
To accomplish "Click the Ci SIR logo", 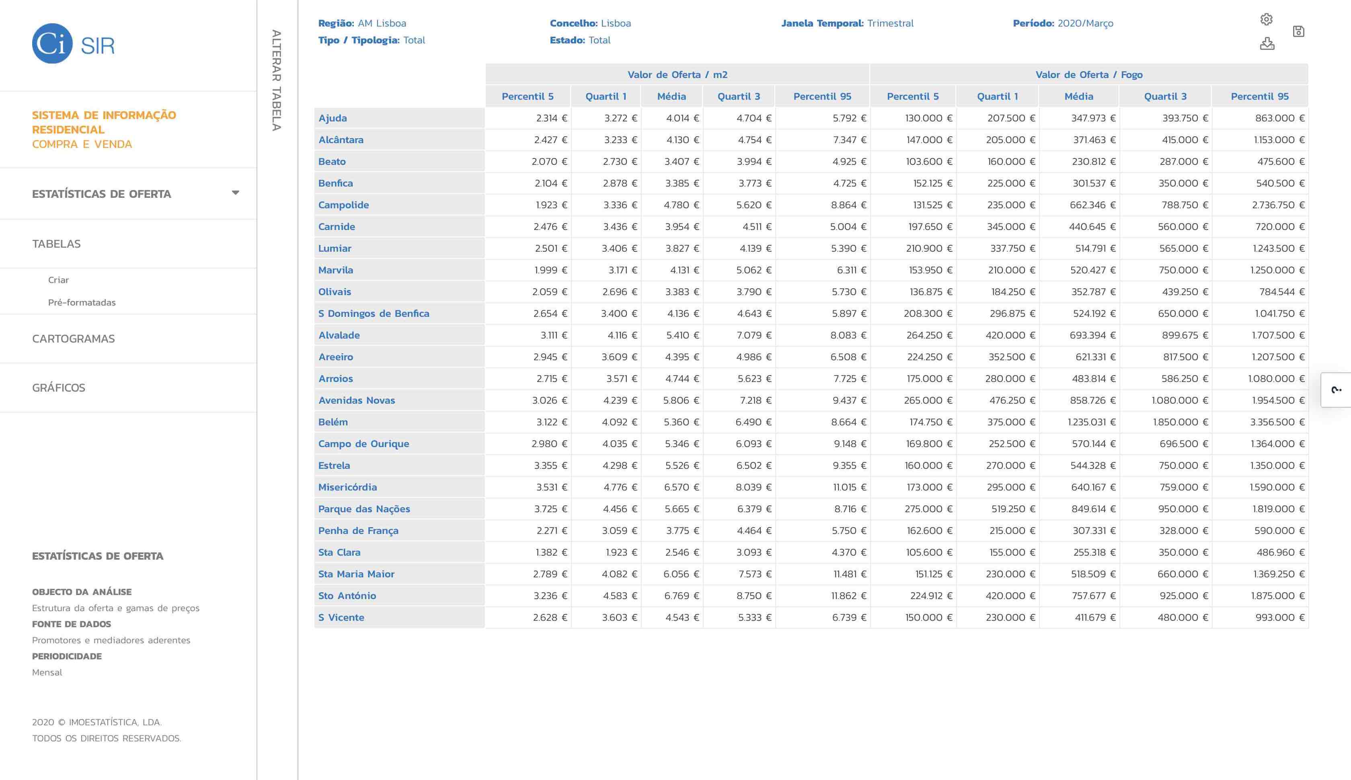I will point(74,44).
